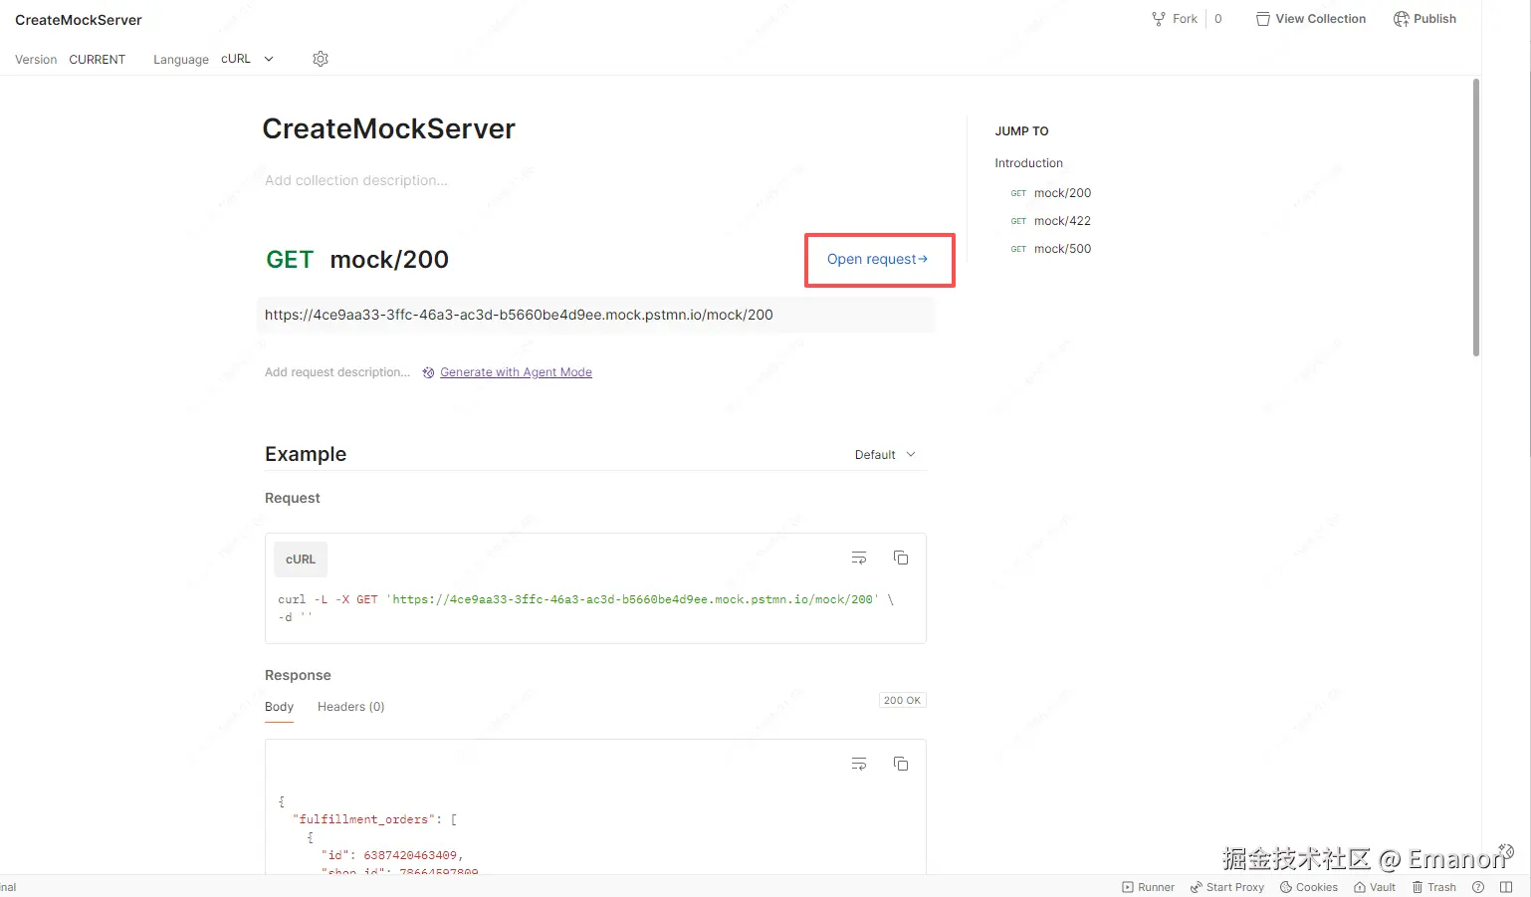
Task: Click the CreateMockServer heading title
Action: click(x=388, y=129)
